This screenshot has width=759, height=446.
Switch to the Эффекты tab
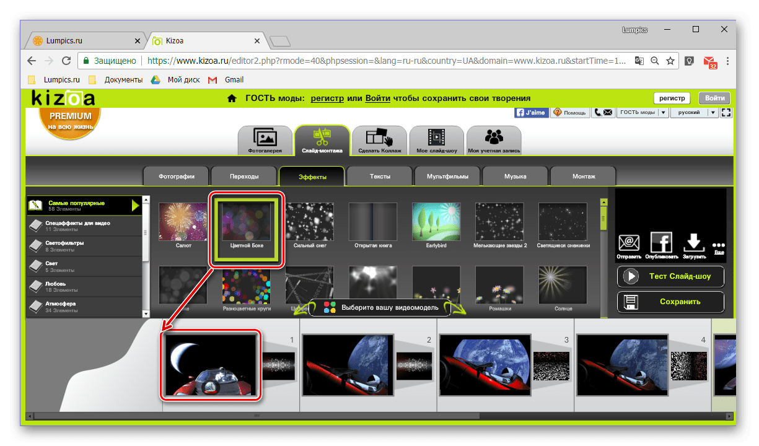coord(312,176)
